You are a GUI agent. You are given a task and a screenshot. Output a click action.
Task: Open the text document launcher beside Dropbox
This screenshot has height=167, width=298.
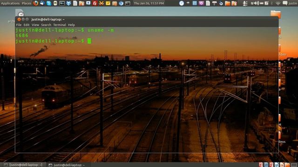click(75, 3)
